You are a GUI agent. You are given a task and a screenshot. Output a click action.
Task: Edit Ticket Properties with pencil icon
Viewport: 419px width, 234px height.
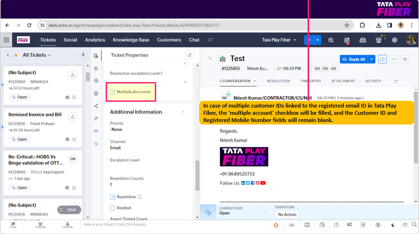pyautogui.click(x=189, y=55)
